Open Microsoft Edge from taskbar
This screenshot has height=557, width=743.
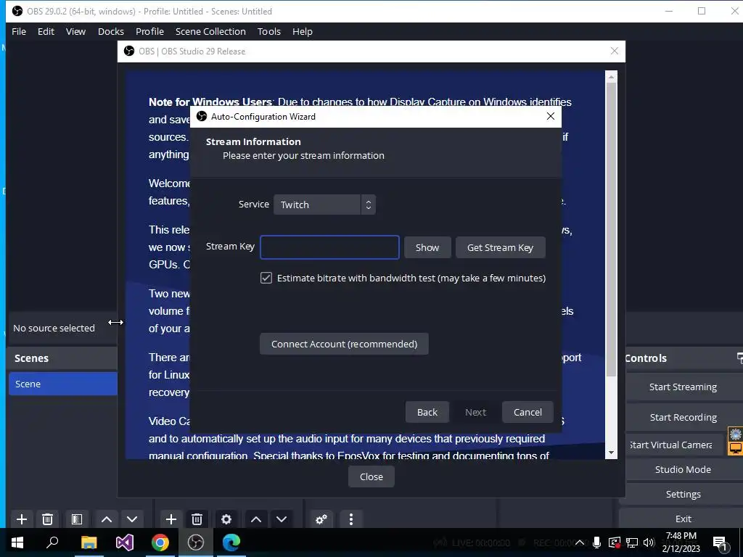click(231, 542)
